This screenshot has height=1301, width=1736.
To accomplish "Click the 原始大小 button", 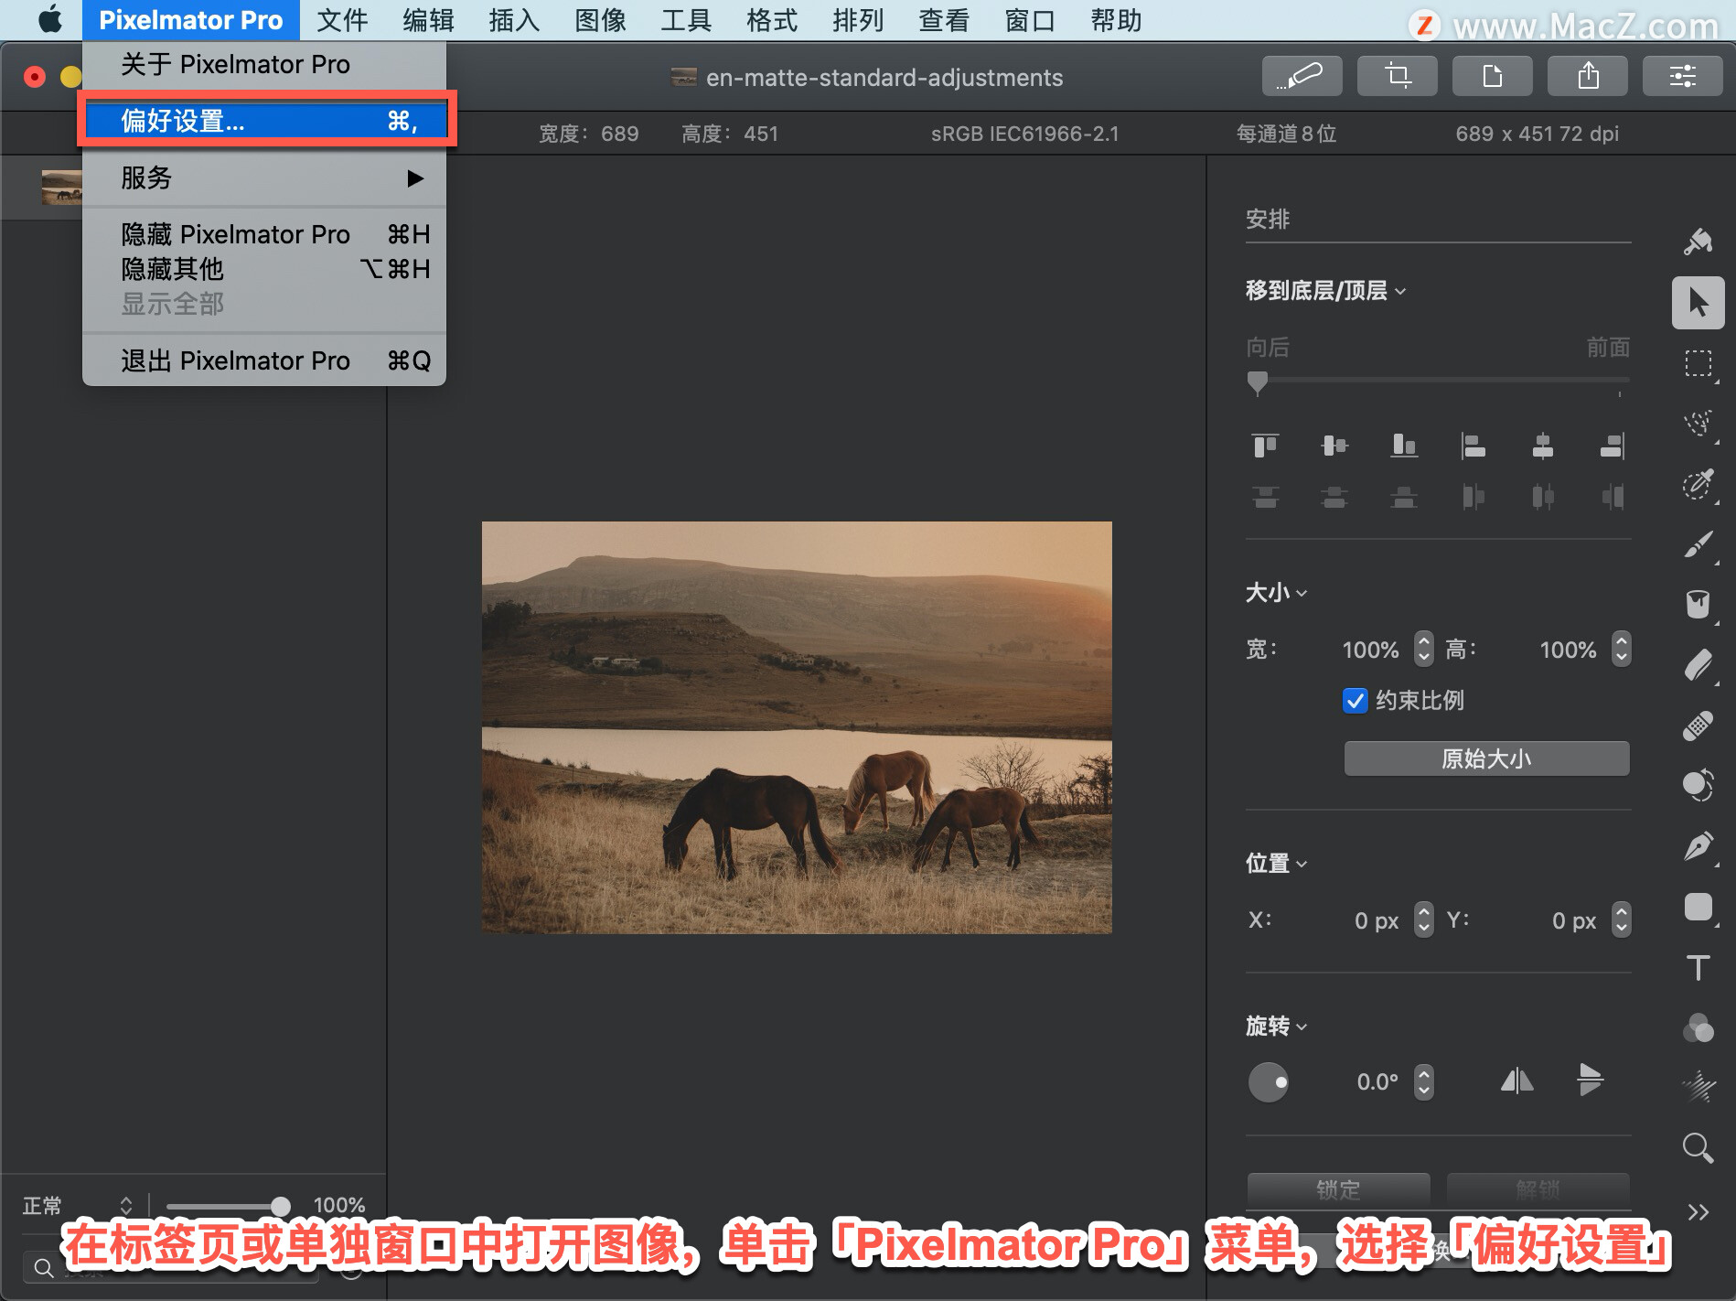I will click(x=1486, y=758).
